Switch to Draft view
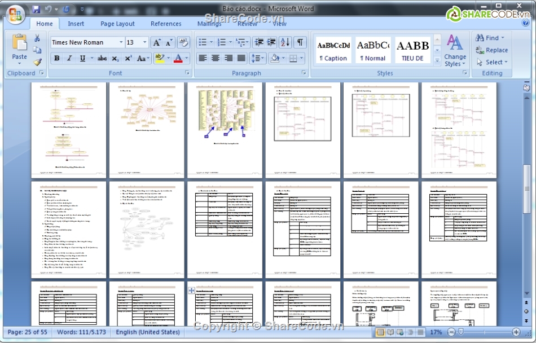The image size is (536, 343). click(x=420, y=332)
